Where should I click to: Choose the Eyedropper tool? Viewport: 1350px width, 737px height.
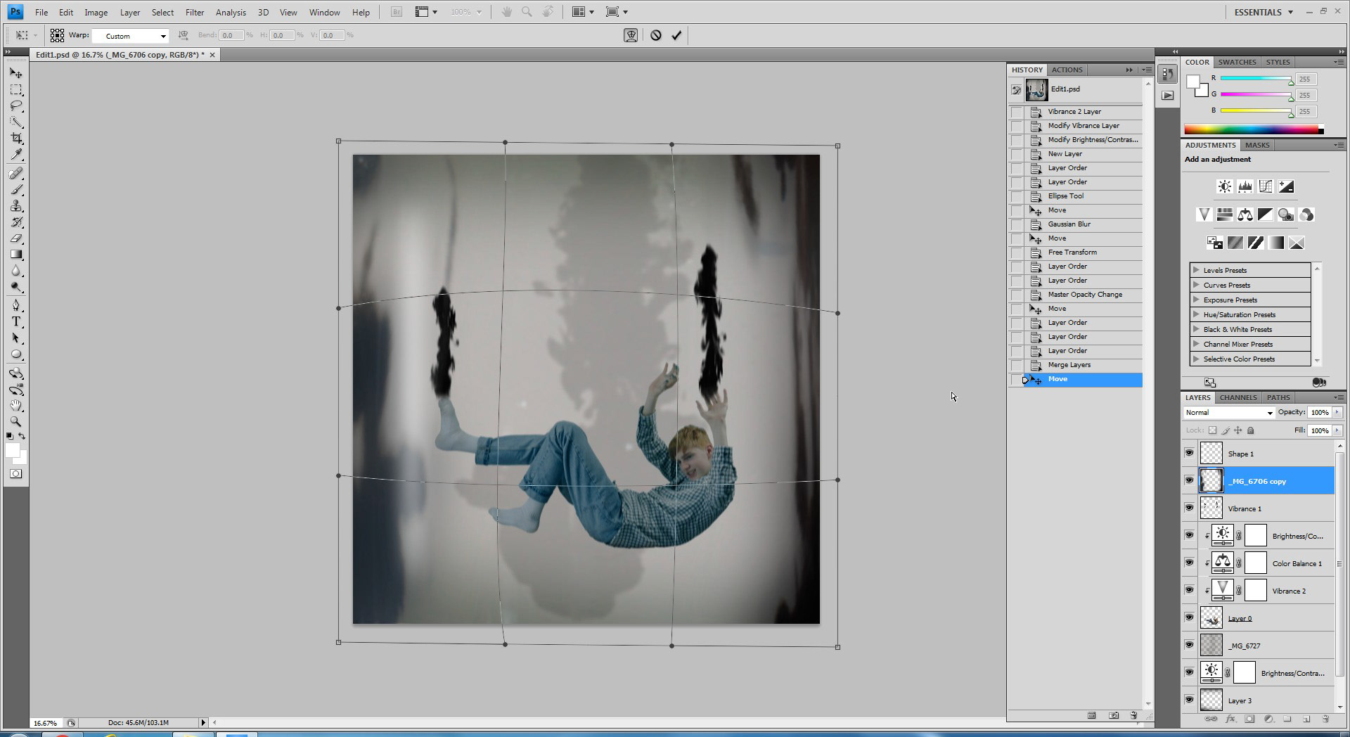point(16,155)
